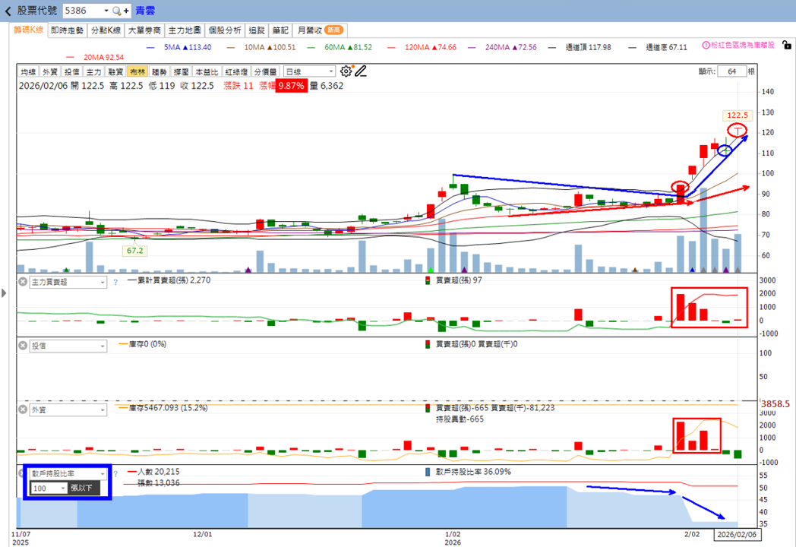Click the magnifier search icon

pos(117,11)
